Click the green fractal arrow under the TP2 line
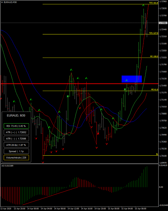This screenshot has width=168, height=211. tap(143, 5)
